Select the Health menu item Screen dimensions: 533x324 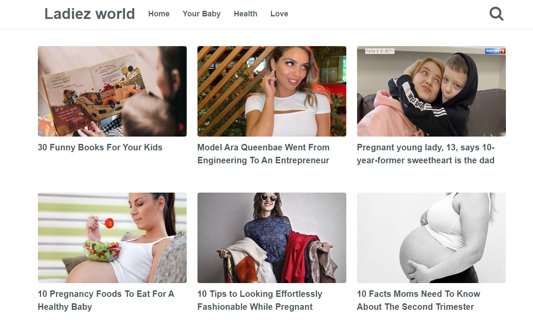pos(245,14)
